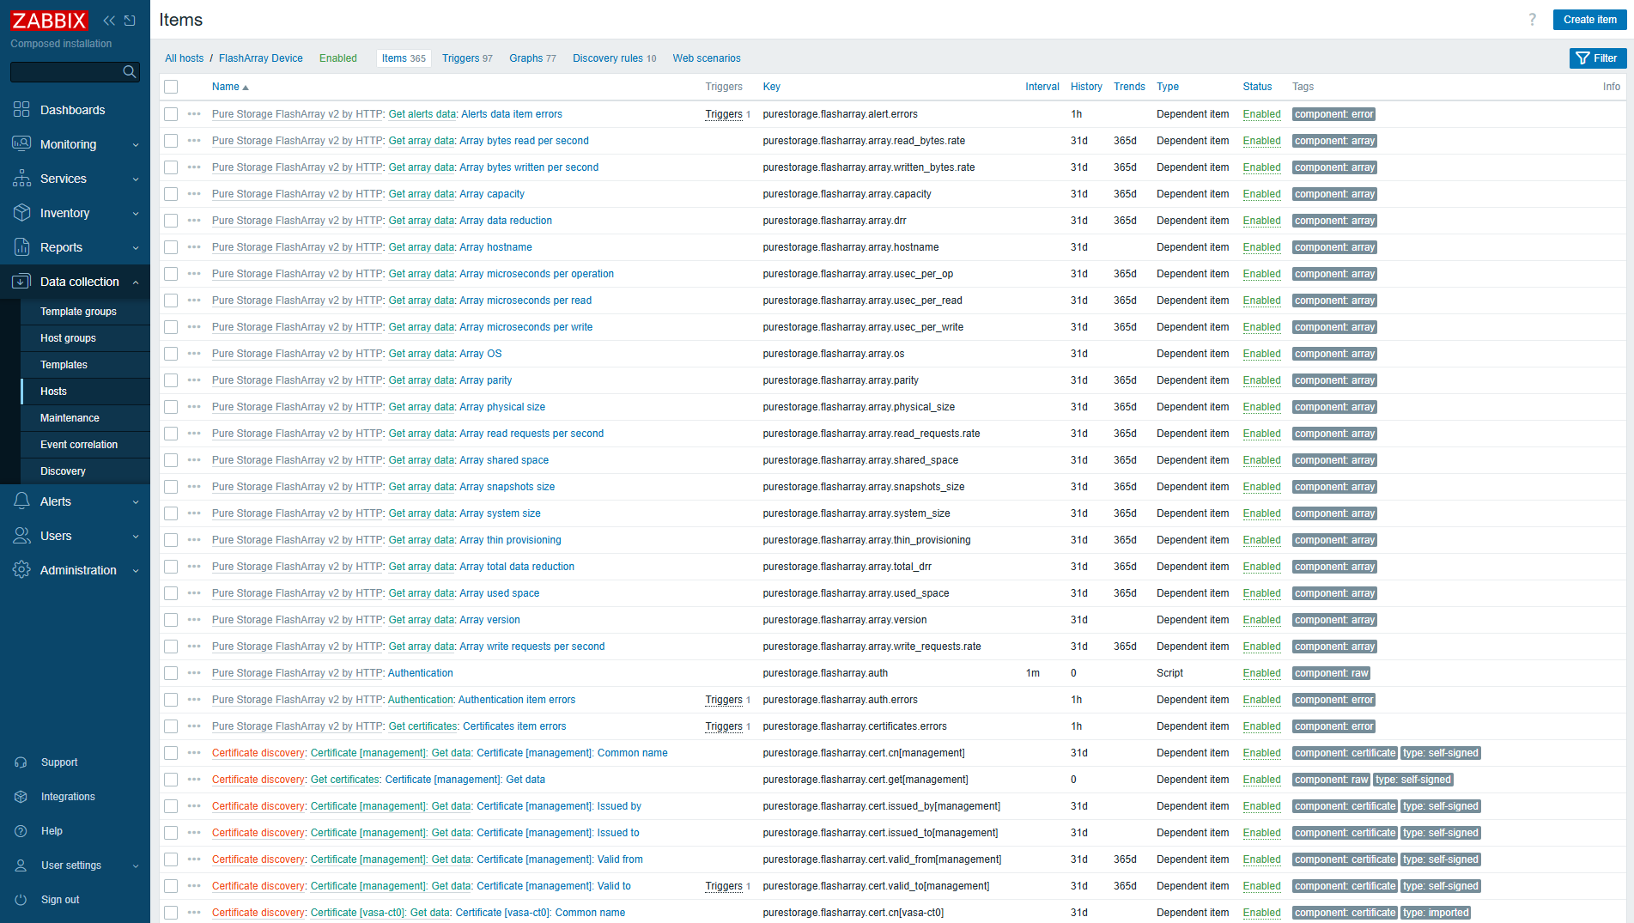Check the box for Array data reduction

(x=171, y=221)
